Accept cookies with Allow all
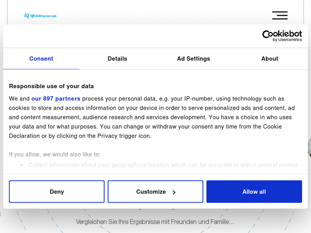The width and height of the screenshot is (311, 233). 254,192
